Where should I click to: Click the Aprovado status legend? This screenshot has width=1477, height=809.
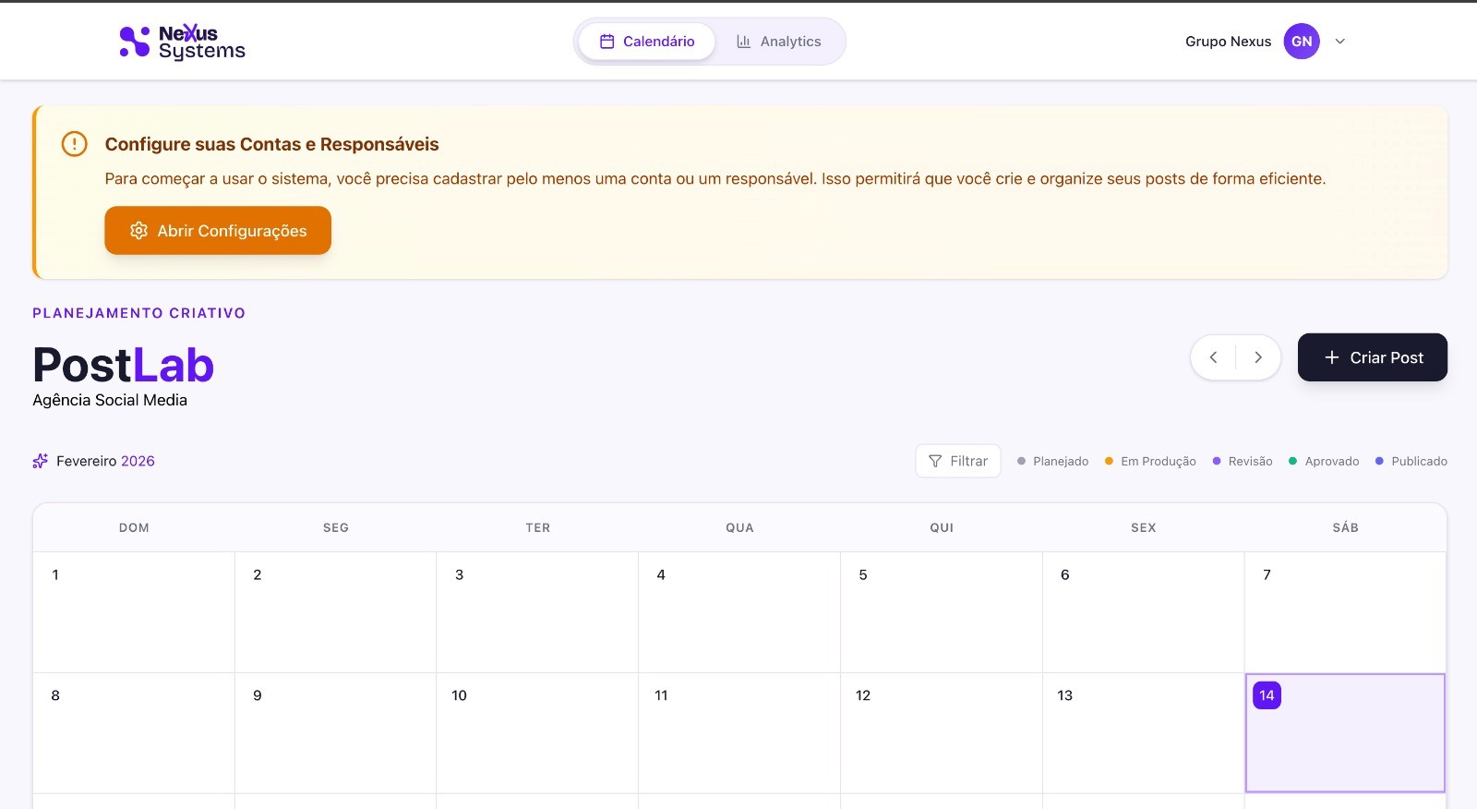point(1324,461)
